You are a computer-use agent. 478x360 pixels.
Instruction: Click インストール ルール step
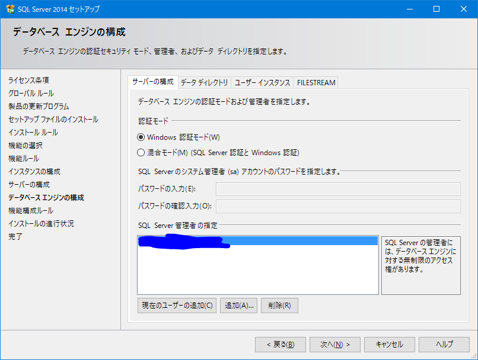coord(33,133)
